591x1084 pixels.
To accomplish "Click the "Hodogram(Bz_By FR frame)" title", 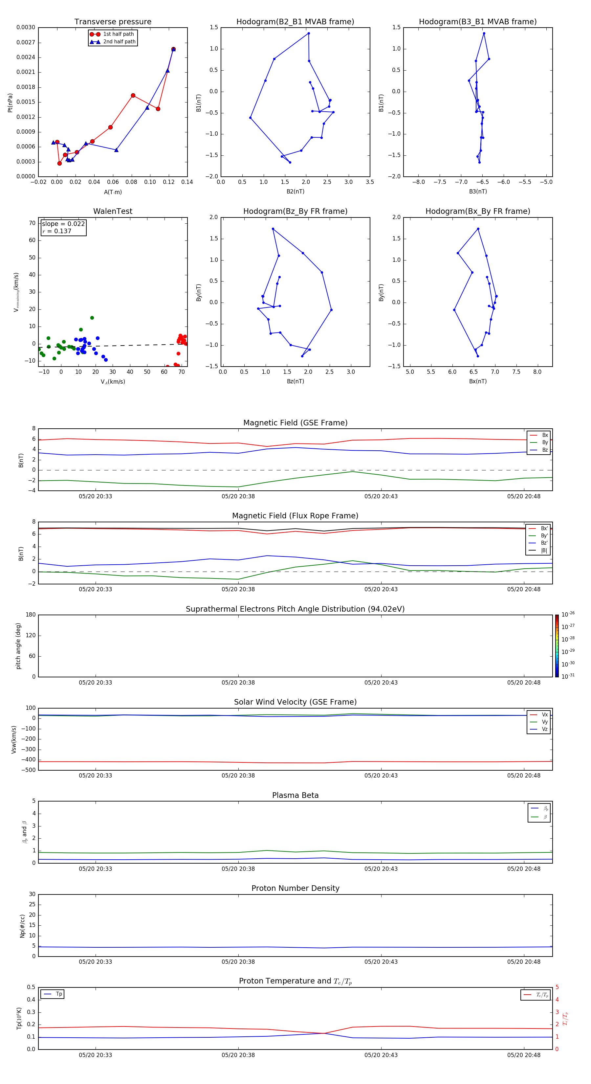I will pos(295,211).
